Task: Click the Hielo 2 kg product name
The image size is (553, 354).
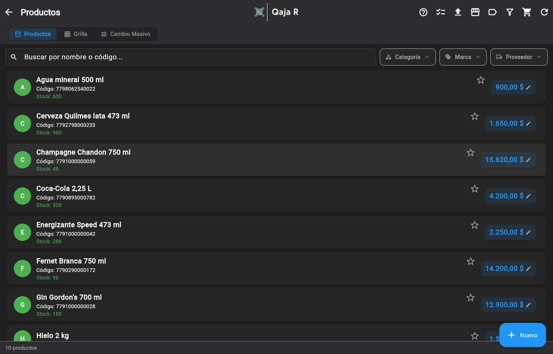Action: click(x=53, y=336)
